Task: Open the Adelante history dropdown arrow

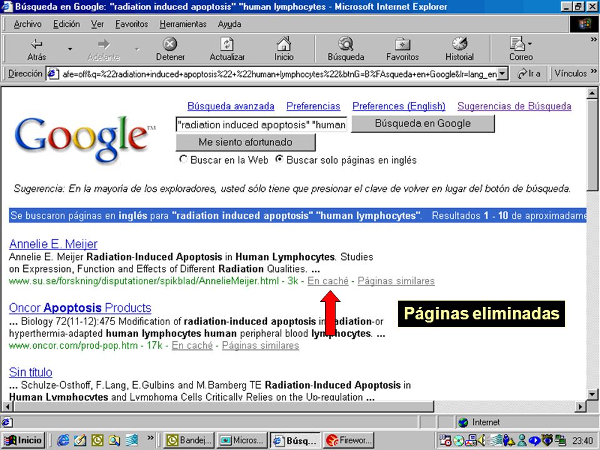Action: click(137, 49)
